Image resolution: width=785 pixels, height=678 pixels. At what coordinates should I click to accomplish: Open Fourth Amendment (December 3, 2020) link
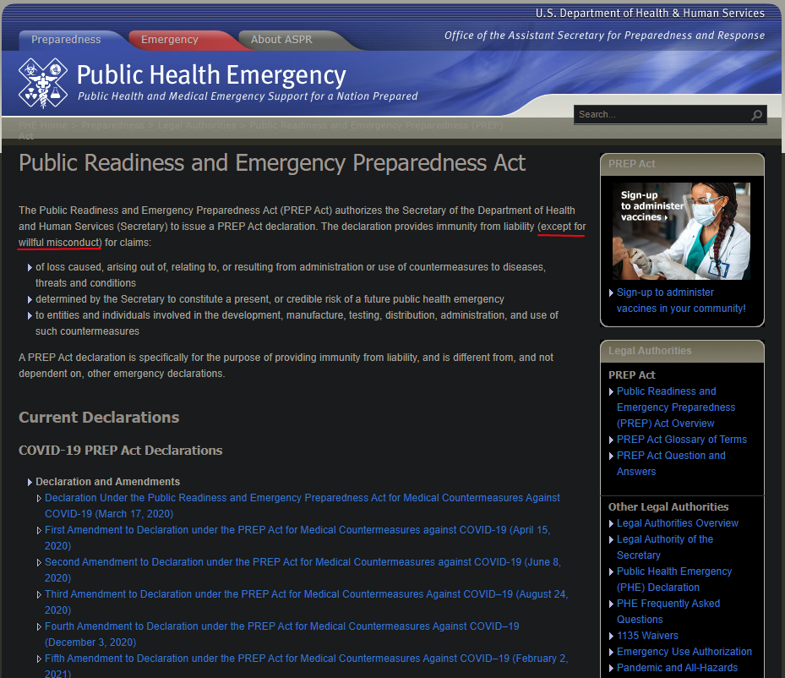point(282,634)
